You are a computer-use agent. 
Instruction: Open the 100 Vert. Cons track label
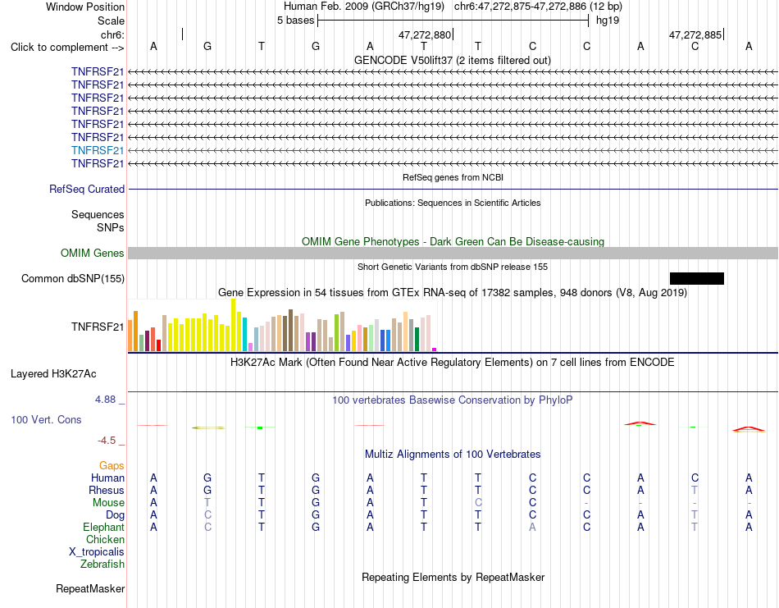(46, 419)
